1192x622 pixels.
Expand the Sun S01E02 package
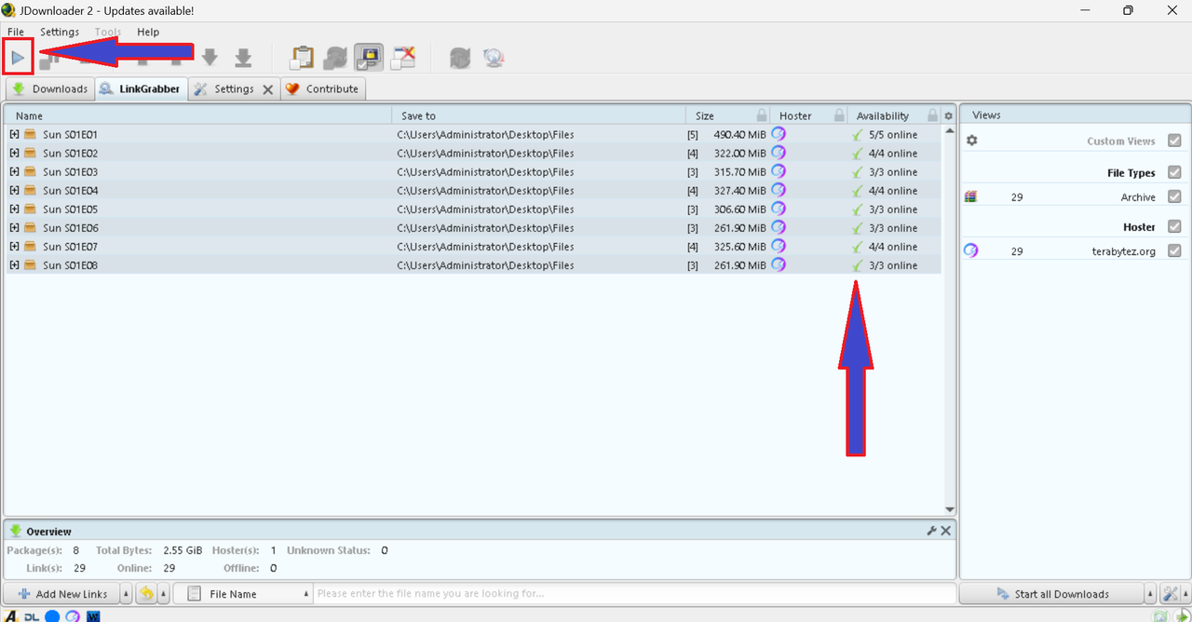click(x=15, y=153)
